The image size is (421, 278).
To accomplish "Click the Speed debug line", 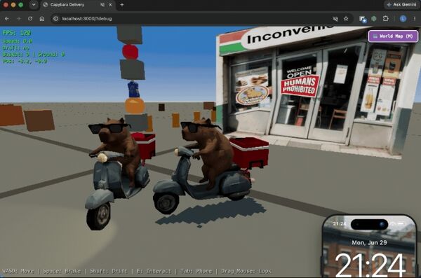I will [x=18, y=41].
